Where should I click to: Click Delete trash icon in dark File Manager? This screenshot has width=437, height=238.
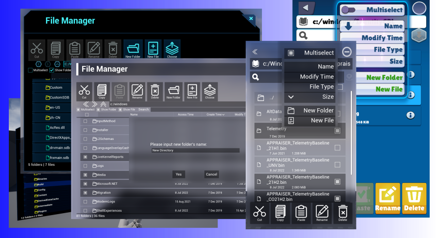(112, 49)
